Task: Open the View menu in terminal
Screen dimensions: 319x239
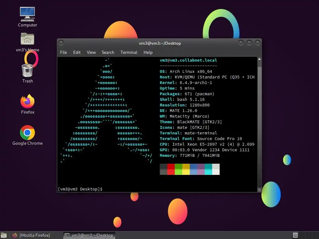Action: pyautogui.click(x=91, y=52)
